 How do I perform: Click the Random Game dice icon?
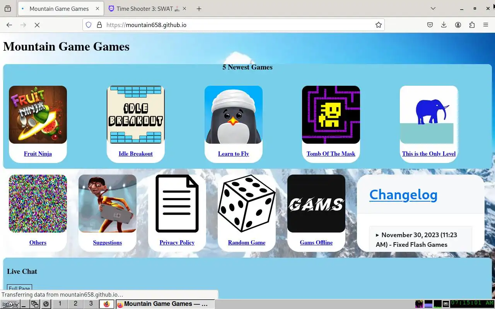(x=247, y=204)
